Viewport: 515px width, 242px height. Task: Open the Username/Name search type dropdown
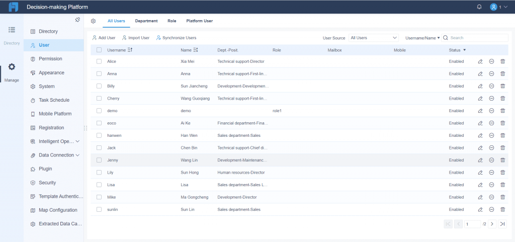point(422,38)
